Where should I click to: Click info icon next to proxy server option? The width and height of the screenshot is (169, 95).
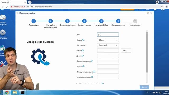(102, 84)
